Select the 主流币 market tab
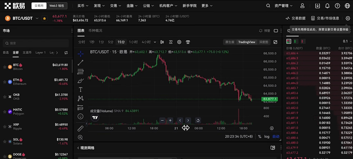Image resolution: width=353 pixels, height=159 pixels. click(27, 53)
